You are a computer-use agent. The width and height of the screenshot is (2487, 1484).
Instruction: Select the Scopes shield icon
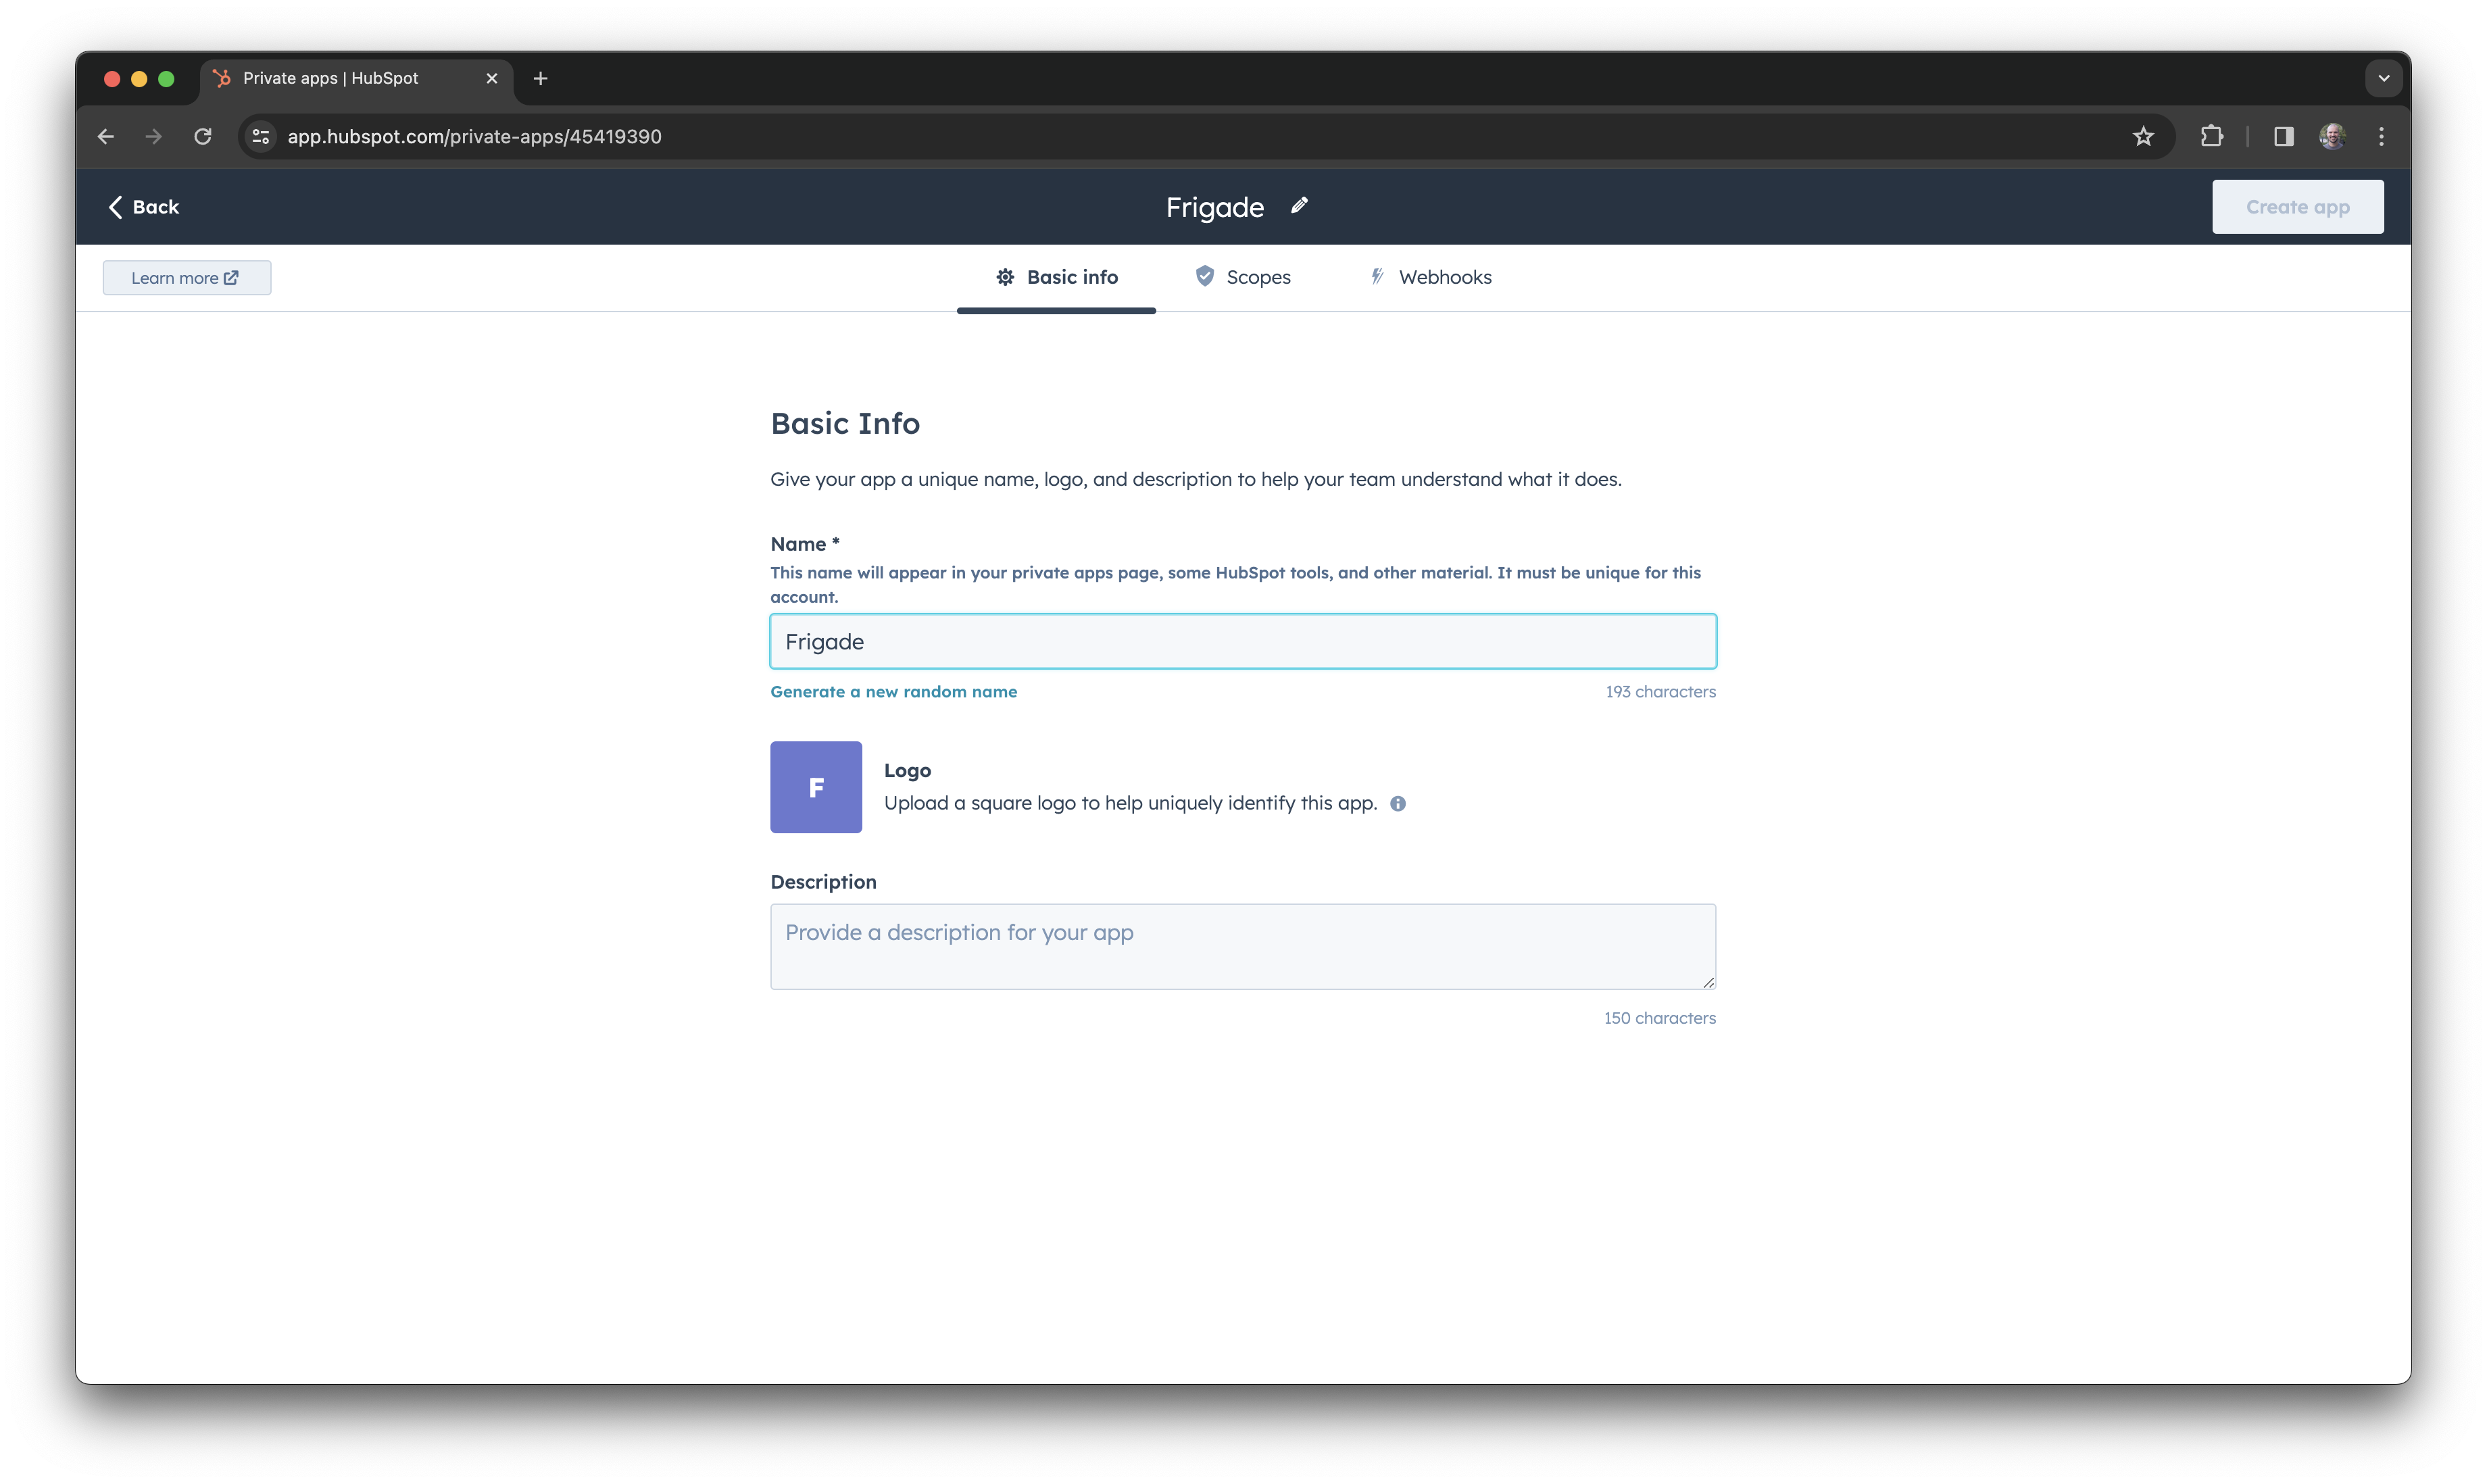coord(1204,277)
